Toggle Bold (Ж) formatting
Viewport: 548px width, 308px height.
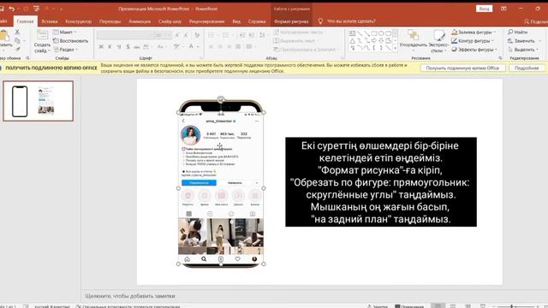click(101, 46)
